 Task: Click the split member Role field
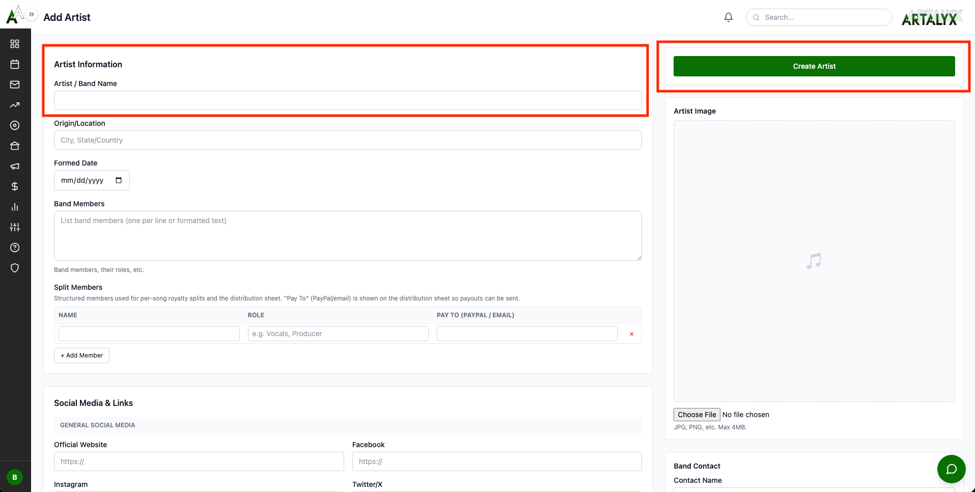[338, 334]
